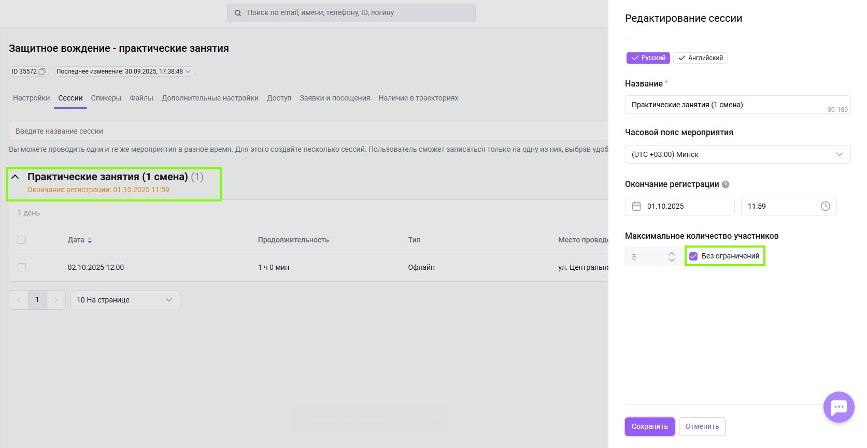Select all rows with header checkbox

[22, 240]
